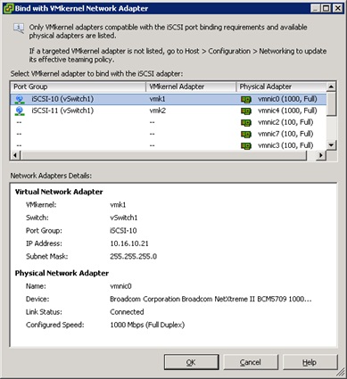This screenshot has width=347, height=379.
Task: Select vmnic7 (100, Full) entry
Action: click(285, 134)
